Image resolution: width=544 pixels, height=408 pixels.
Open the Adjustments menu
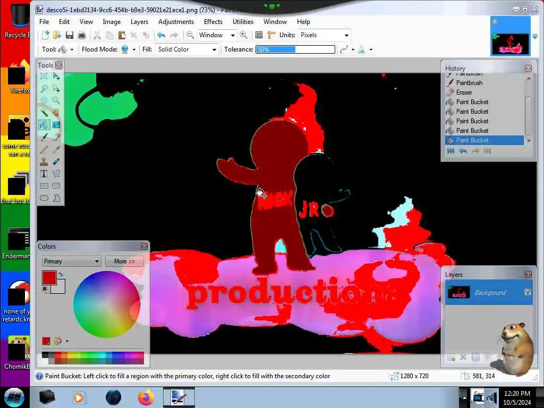(x=176, y=21)
